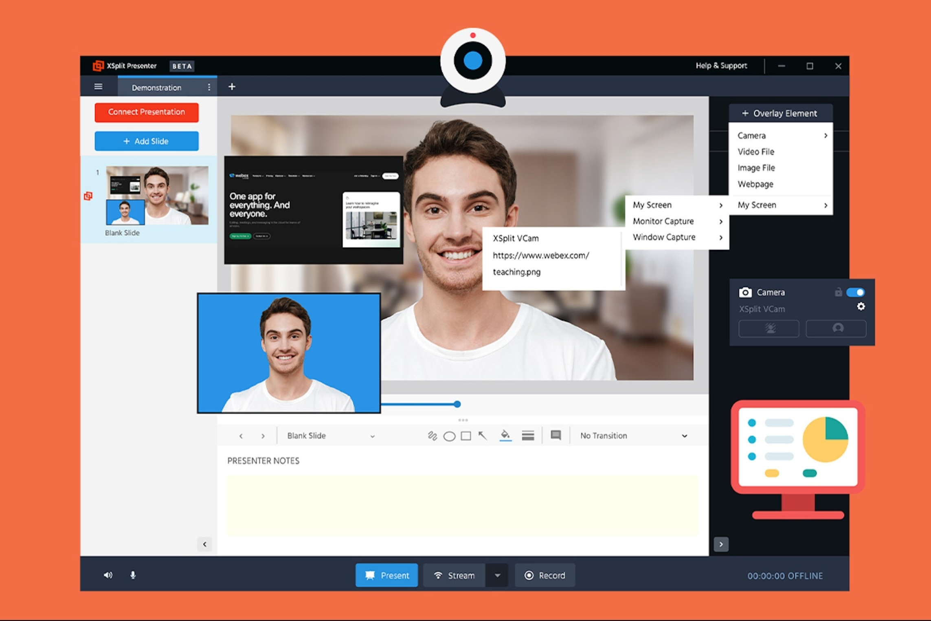This screenshot has width=931, height=621.
Task: Mute the microphone in bottom bar
Action: (x=133, y=575)
